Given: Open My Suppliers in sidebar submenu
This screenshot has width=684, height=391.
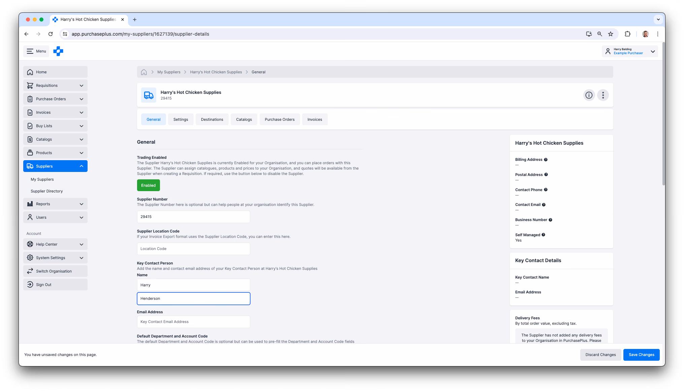Looking at the screenshot, I should click(42, 179).
